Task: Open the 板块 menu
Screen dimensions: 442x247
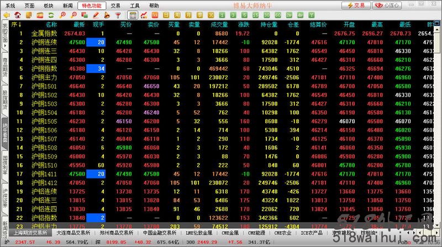Action: pyautogui.click(x=49, y=6)
